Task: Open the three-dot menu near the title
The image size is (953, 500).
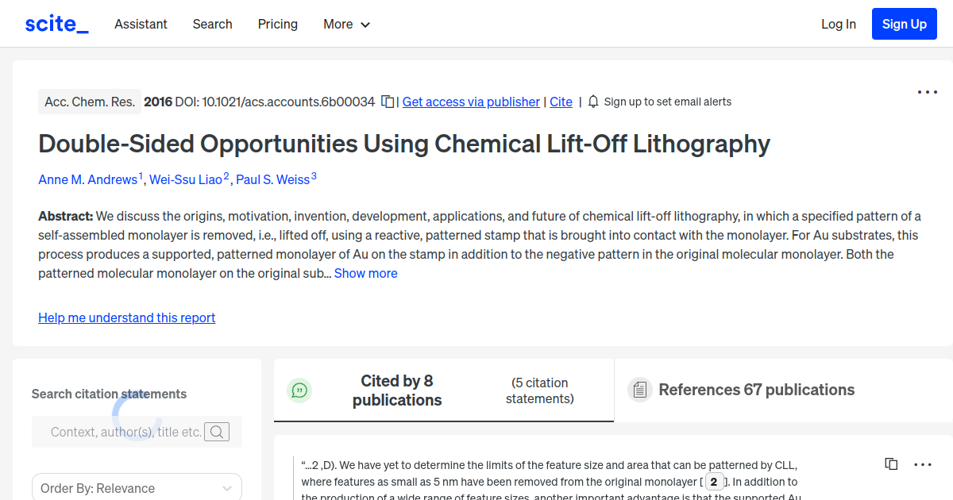Action: coord(927,92)
